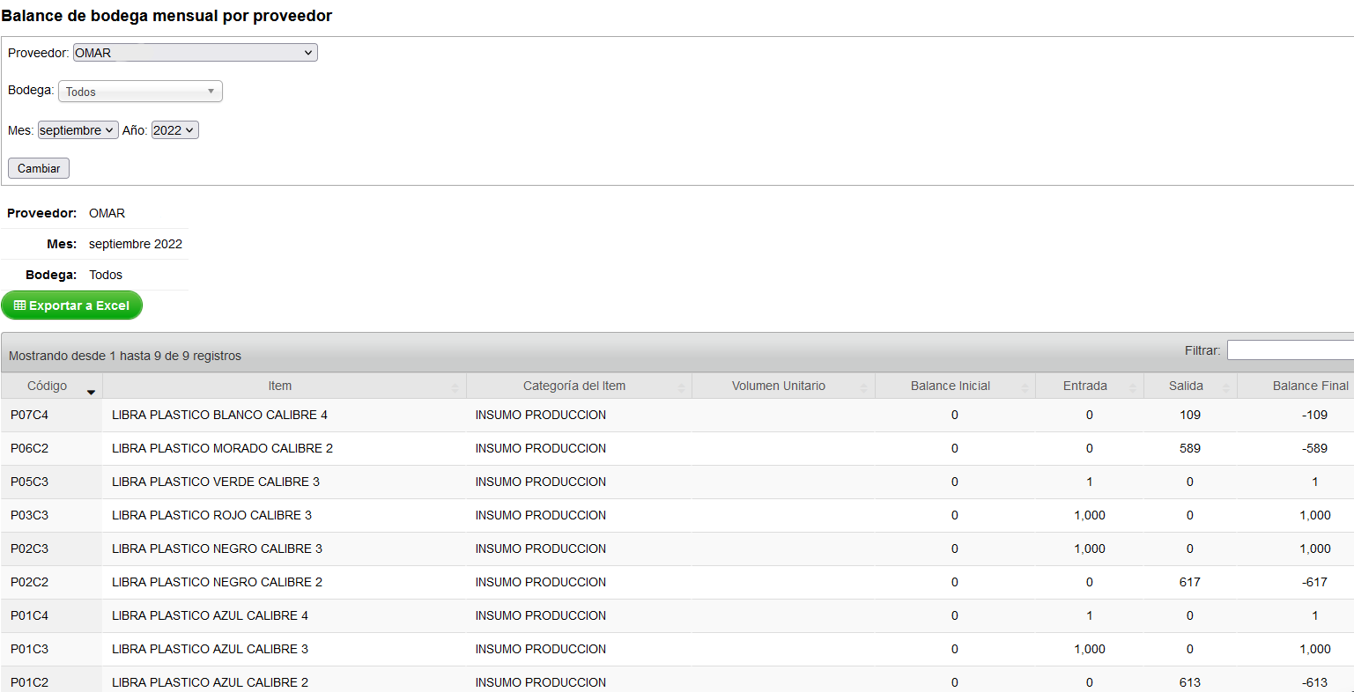This screenshot has height=692, width=1354.
Task: Sort table by Código column header
Action: click(x=52, y=386)
